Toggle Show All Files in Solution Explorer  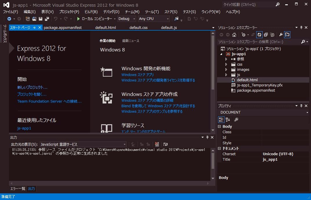272,35
